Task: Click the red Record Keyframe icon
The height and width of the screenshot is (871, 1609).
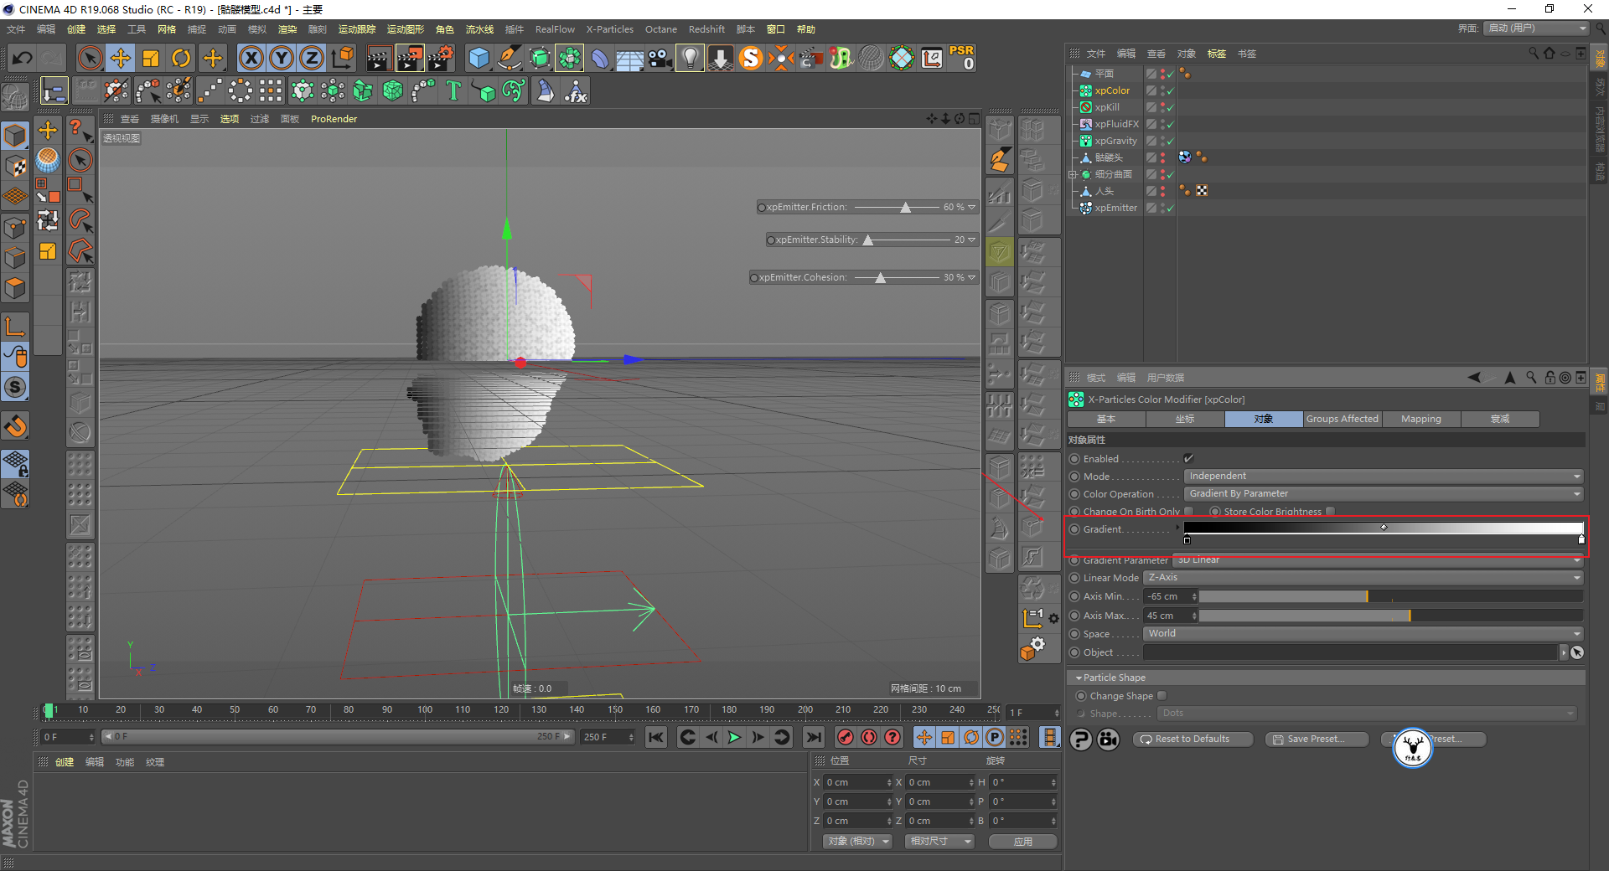Action: pyautogui.click(x=846, y=737)
